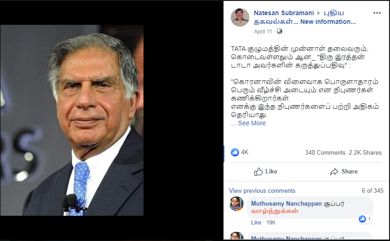Click the Ratan Tata photo
Screen dimensions: 390x241
pos(72,120)
